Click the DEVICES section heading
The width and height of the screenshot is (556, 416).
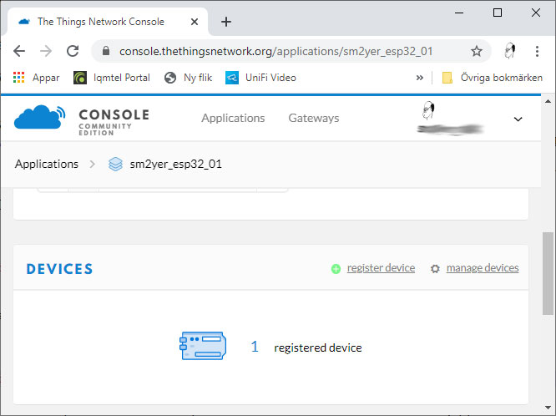tap(59, 269)
